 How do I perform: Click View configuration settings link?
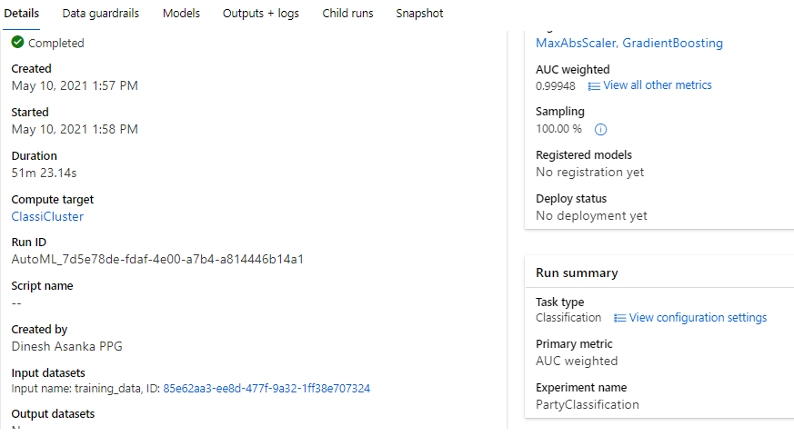pyautogui.click(x=698, y=318)
